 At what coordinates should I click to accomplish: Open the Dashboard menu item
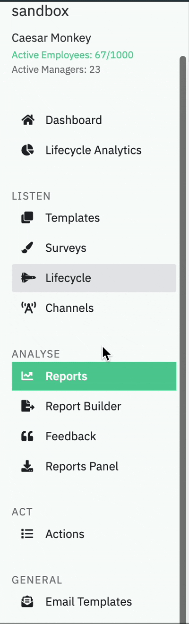pyautogui.click(x=94, y=120)
